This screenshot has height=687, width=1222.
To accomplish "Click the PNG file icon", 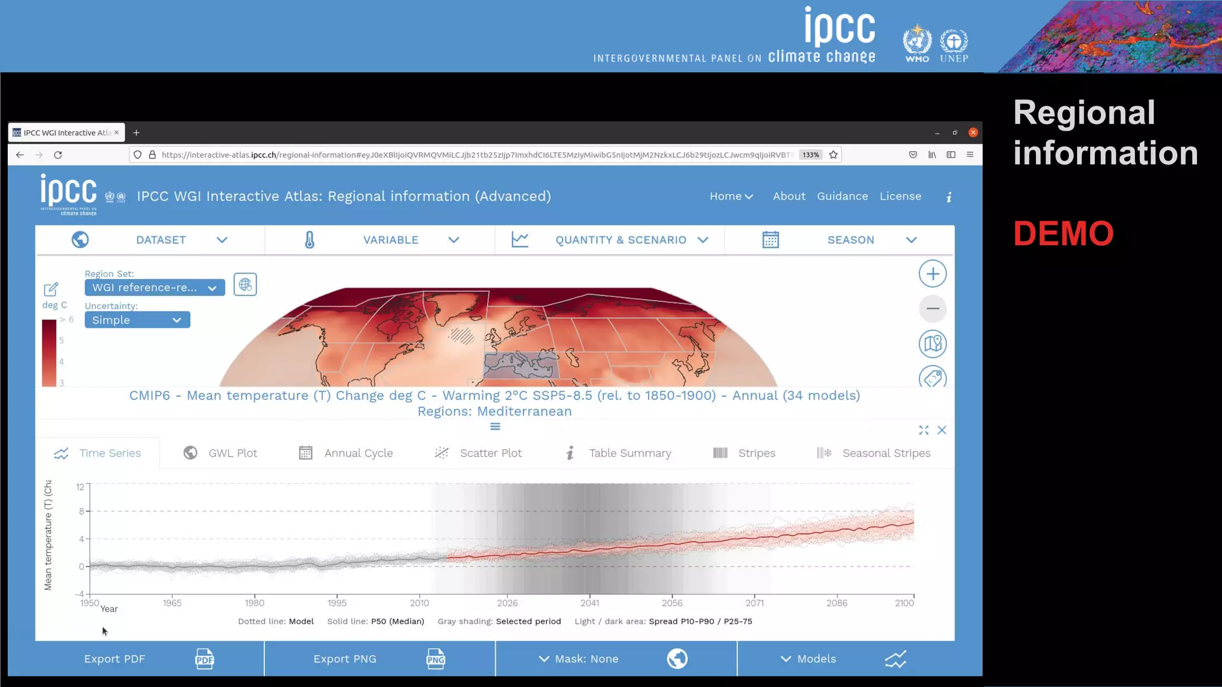I will 436,659.
